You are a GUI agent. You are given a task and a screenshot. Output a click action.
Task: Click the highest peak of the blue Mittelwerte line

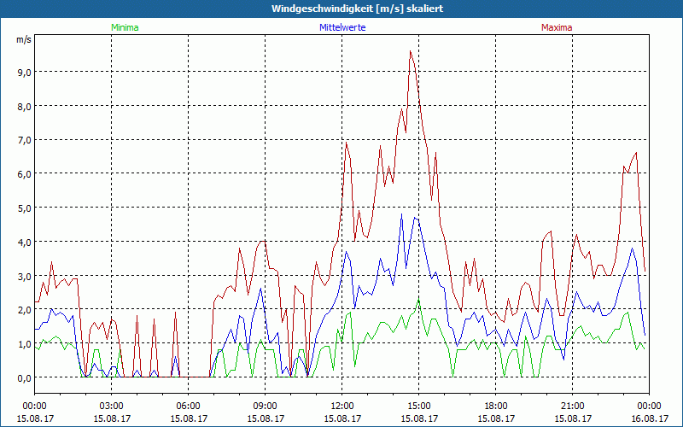click(415, 217)
